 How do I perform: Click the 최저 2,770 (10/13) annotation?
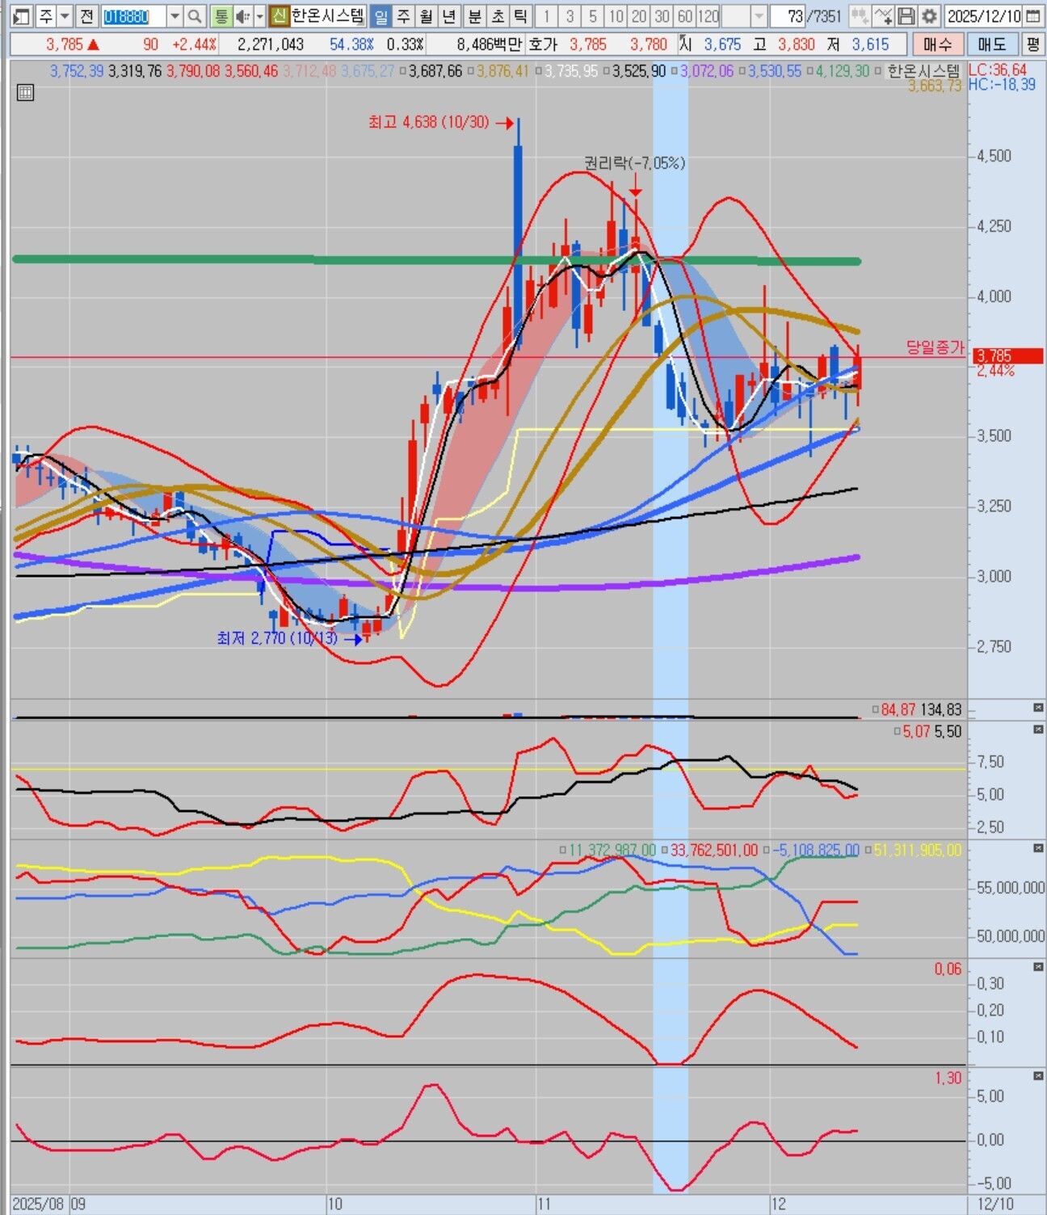pos(277,638)
